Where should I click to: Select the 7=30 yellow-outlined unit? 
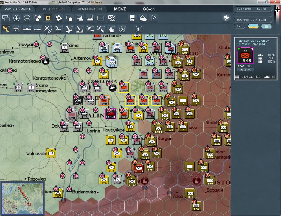157,100
